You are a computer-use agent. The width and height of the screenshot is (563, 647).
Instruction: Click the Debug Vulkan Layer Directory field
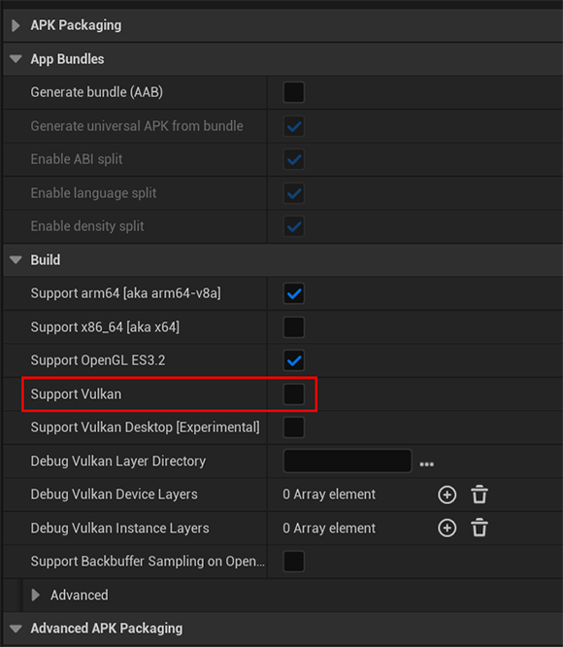pos(348,460)
